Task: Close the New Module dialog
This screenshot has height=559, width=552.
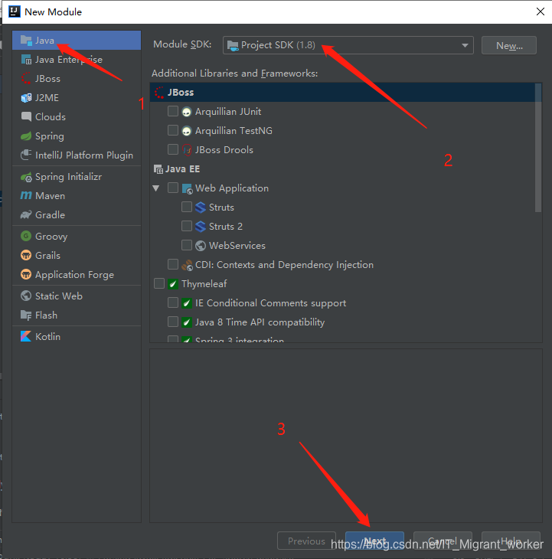Action: (541, 11)
